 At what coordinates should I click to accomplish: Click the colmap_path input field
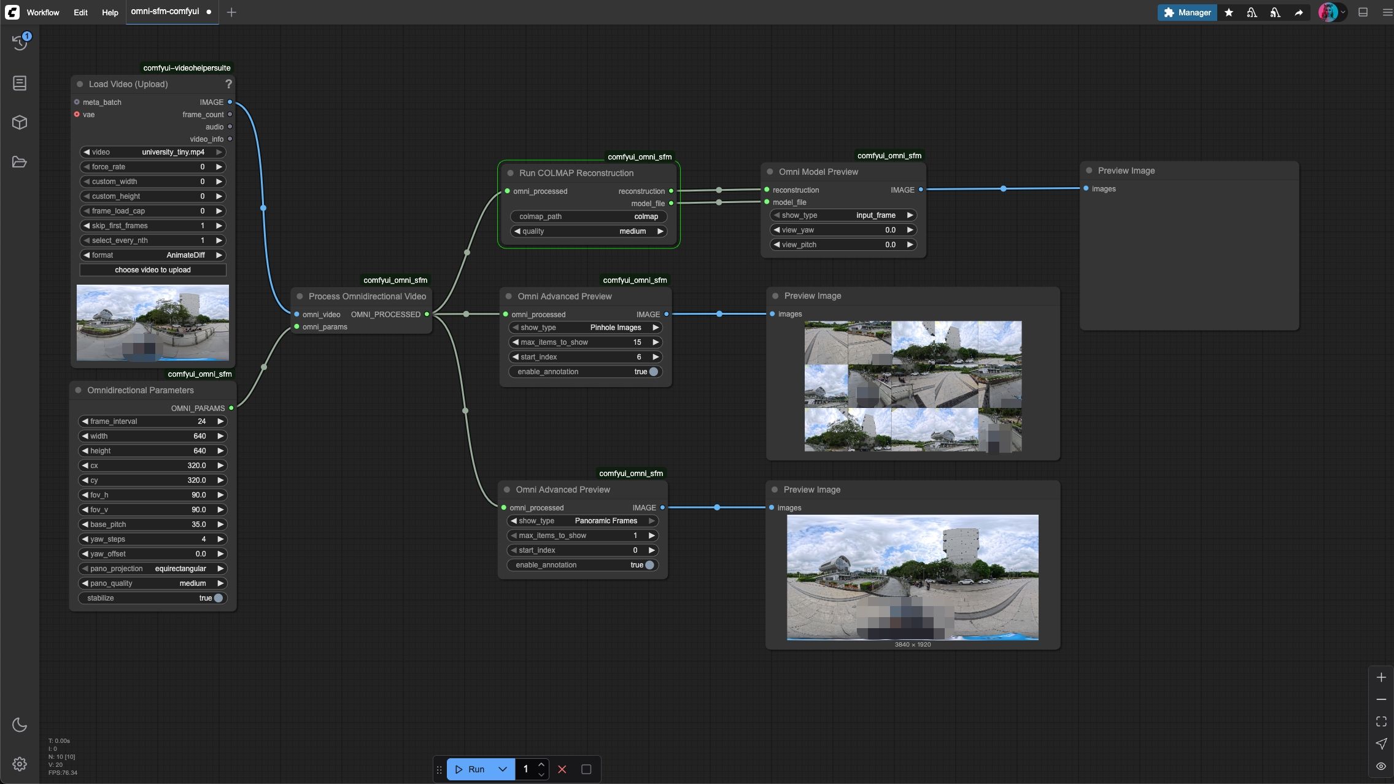pos(589,217)
